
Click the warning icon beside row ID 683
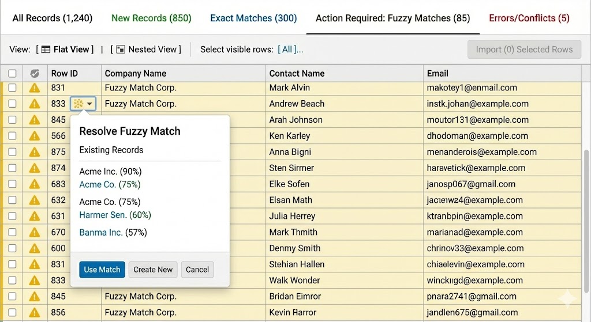(35, 184)
